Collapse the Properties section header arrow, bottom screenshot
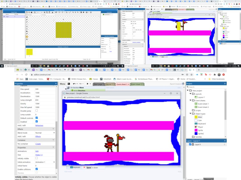 point(53,147)
